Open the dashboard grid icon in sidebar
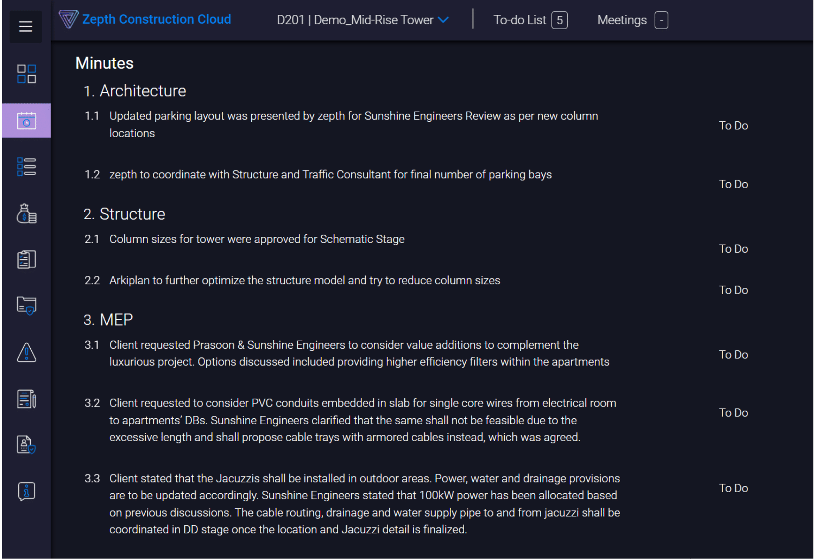 27,74
